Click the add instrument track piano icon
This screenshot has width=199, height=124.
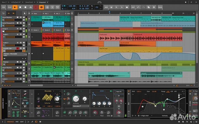pos(111,7)
